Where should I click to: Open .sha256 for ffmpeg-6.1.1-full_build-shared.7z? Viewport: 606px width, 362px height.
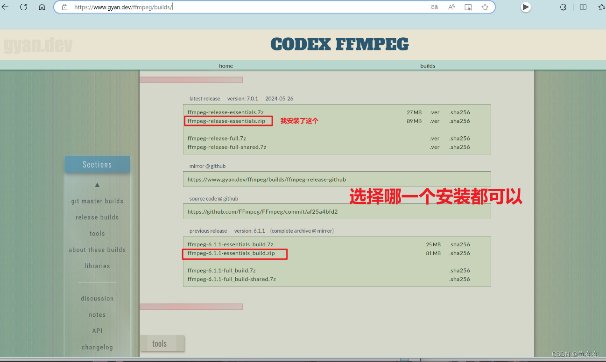(x=459, y=279)
